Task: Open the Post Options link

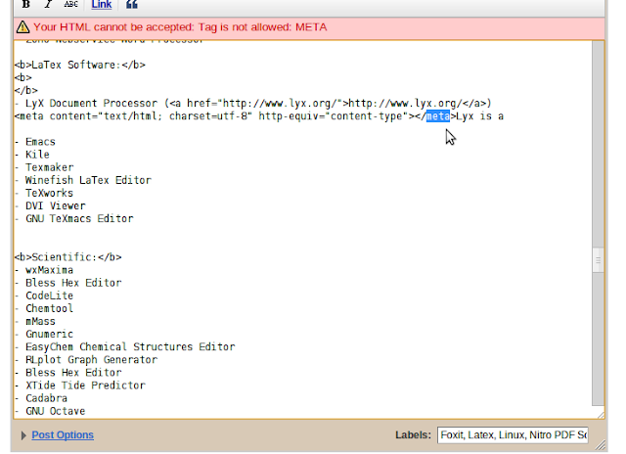Action: pyautogui.click(x=63, y=434)
